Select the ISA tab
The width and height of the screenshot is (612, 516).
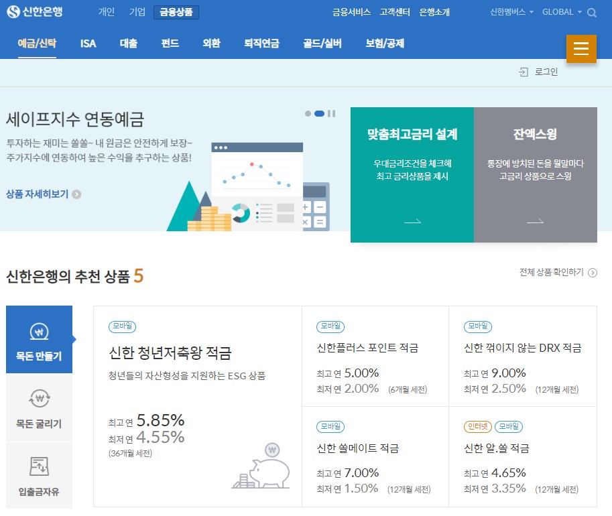coord(88,44)
